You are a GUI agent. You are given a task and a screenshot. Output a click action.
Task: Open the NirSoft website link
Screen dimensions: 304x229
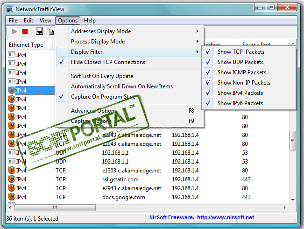[226, 217]
